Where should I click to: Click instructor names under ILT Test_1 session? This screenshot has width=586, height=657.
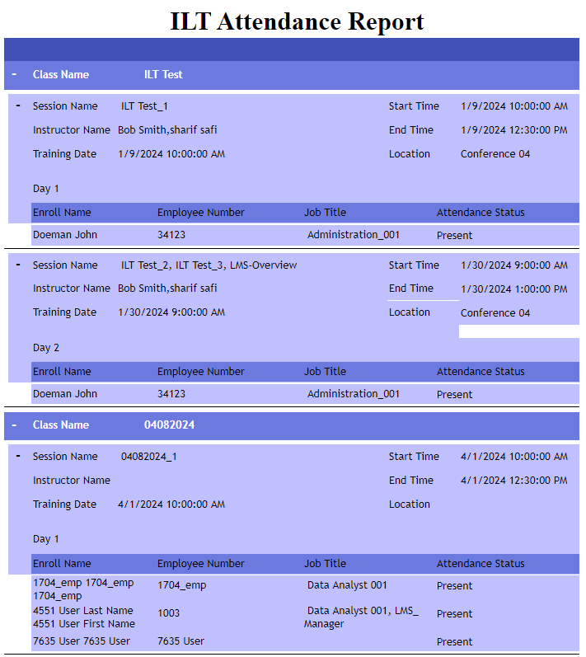pos(167,130)
